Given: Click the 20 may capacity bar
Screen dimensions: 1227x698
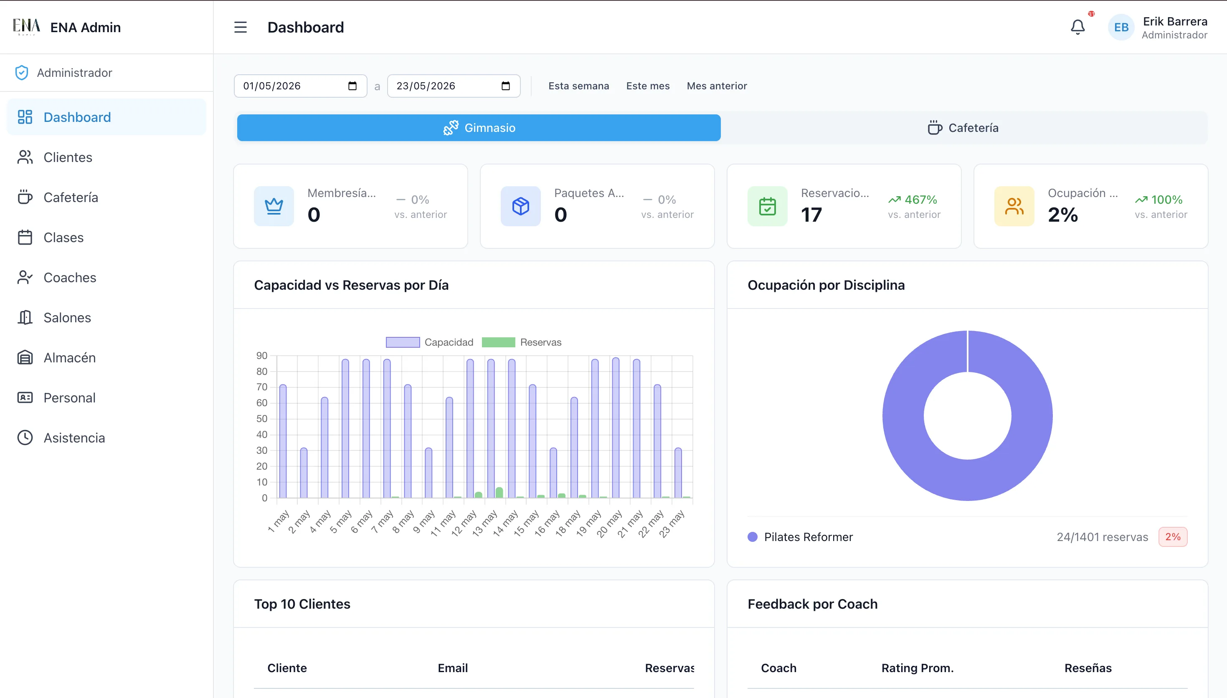Looking at the screenshot, I should tap(616, 427).
